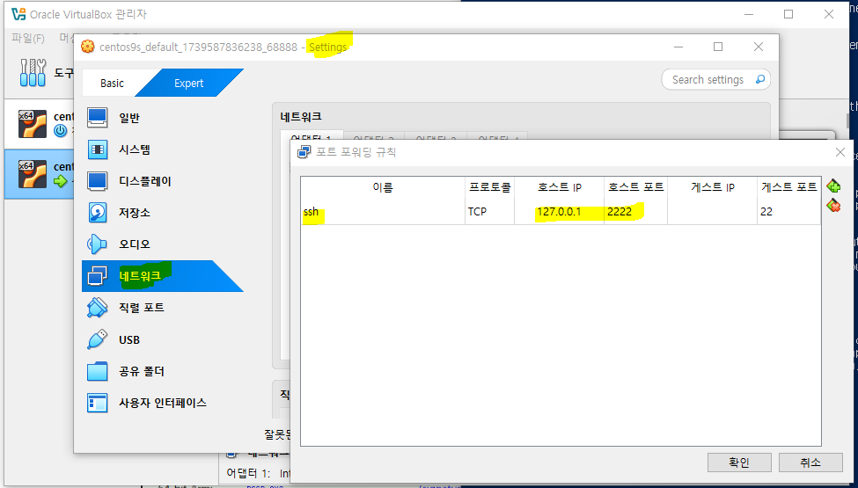Screen dimensions: 858x488
Task: Switch to the Expert settings mode
Action: [189, 83]
